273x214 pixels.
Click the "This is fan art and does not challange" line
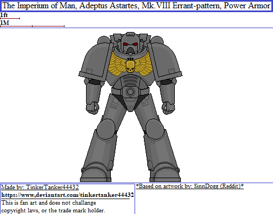[x=49, y=203]
